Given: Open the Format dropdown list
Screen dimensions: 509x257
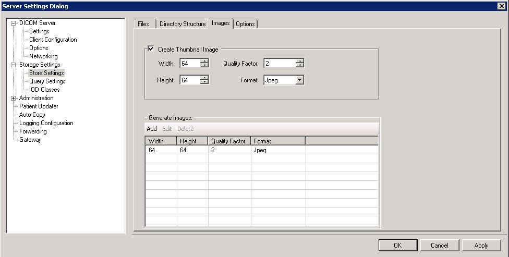Looking at the screenshot, I should tap(299, 80).
